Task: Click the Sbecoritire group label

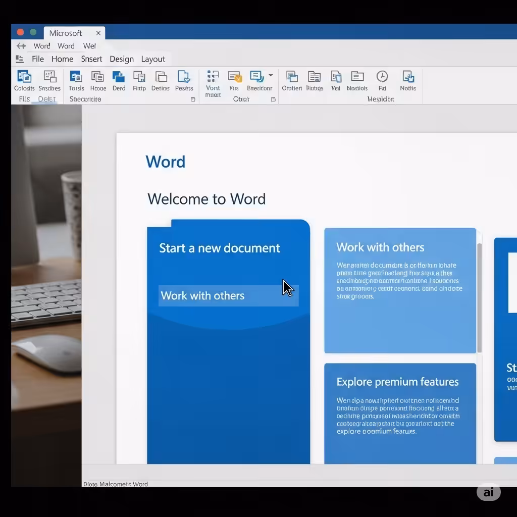Action: (85, 99)
